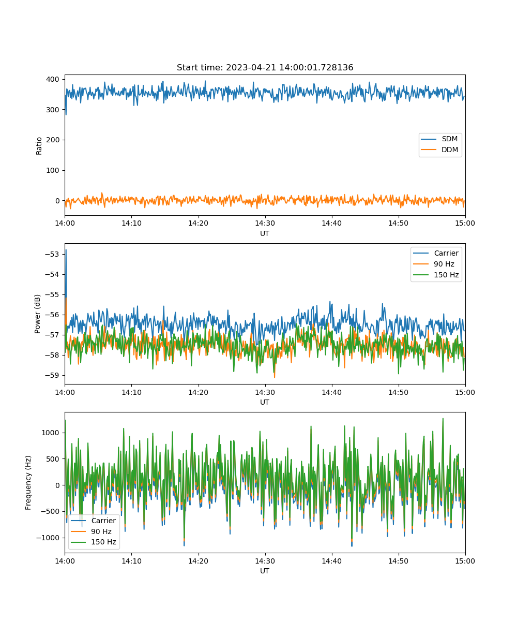Click the 14:50 tick under the frequency plot
The height and width of the screenshot is (621, 517).
(398, 560)
